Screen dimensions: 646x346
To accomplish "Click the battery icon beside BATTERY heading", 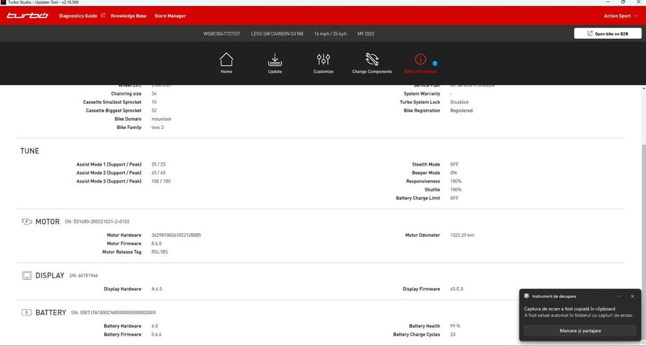I will [x=26, y=312].
